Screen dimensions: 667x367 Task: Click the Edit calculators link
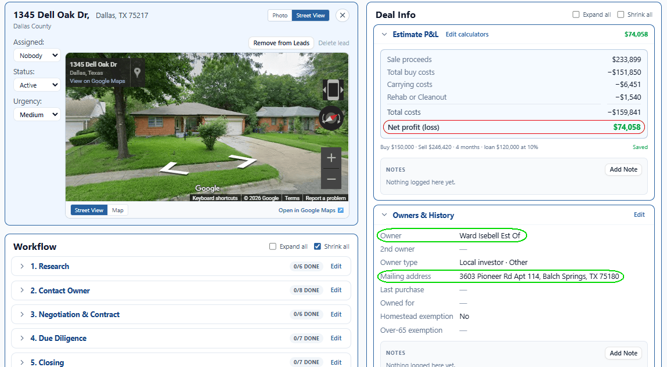467,34
